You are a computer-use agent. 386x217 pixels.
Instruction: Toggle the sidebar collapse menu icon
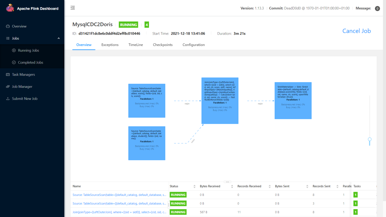click(x=73, y=8)
